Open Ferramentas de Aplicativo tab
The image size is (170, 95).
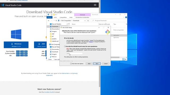pos(82,17)
